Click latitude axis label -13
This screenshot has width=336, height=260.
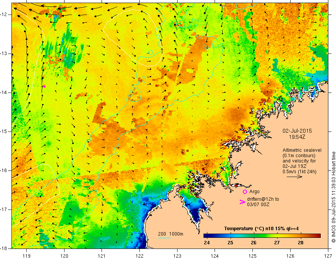click(4, 54)
